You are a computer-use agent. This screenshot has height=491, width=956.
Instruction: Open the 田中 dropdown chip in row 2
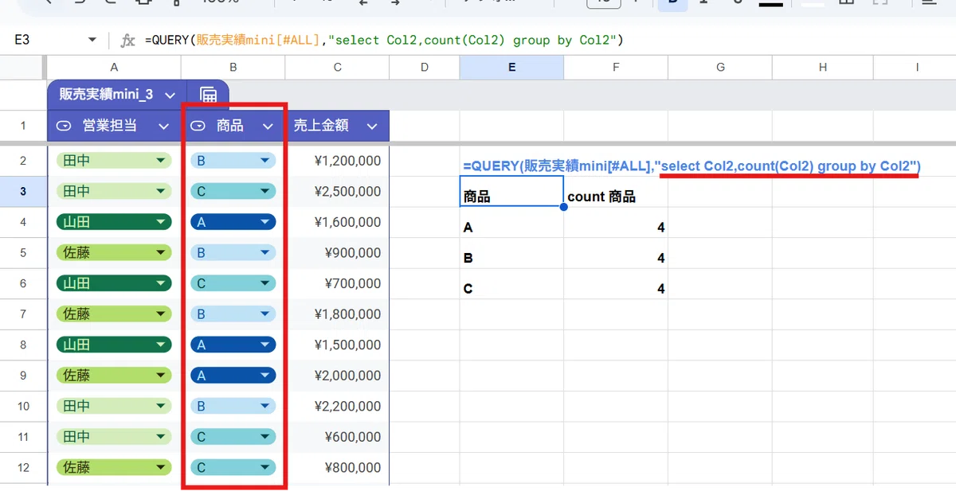pos(114,161)
